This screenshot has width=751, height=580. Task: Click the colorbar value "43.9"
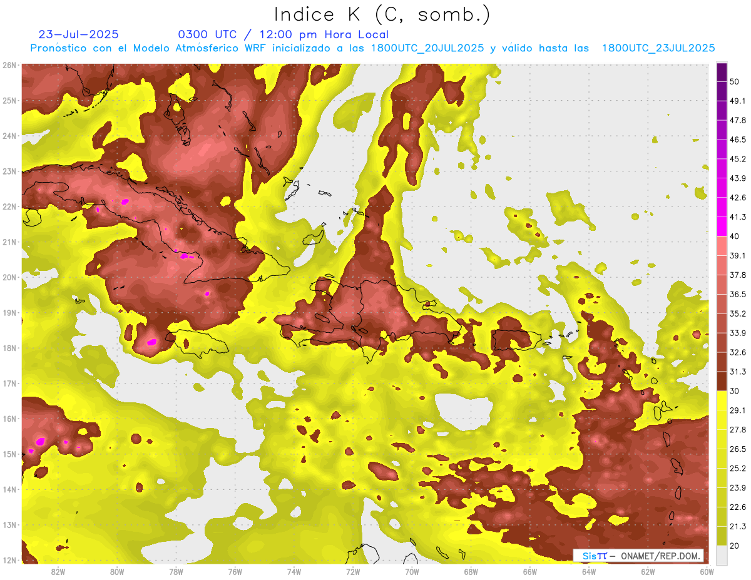(737, 178)
